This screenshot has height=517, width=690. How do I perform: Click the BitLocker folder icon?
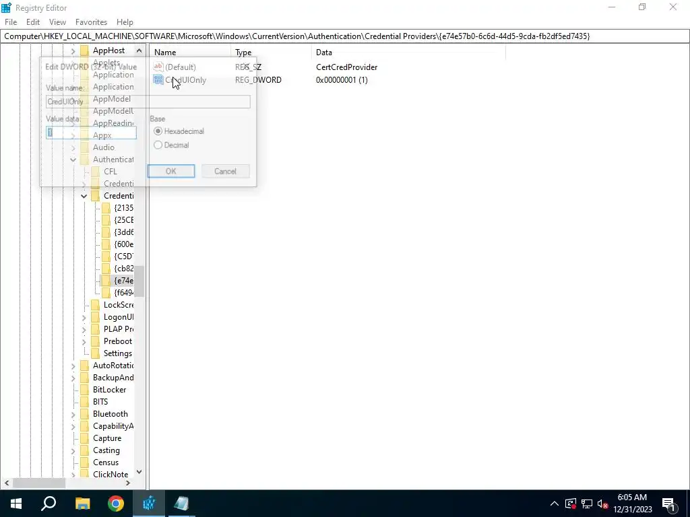coord(84,390)
